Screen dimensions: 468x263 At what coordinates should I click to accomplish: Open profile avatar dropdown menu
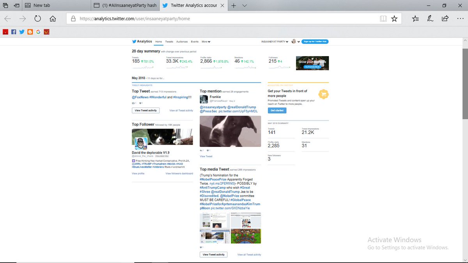pyautogui.click(x=295, y=42)
